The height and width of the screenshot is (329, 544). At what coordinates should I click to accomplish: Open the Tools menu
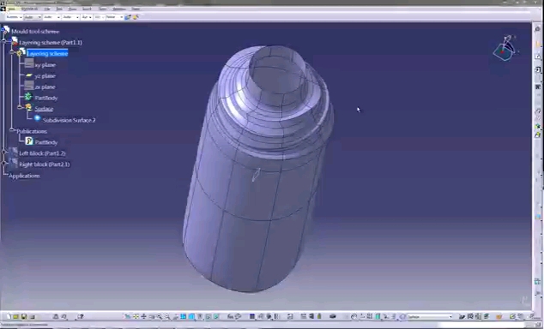102,9
